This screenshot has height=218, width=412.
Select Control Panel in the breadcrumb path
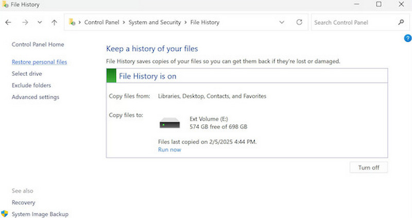pyautogui.click(x=101, y=22)
